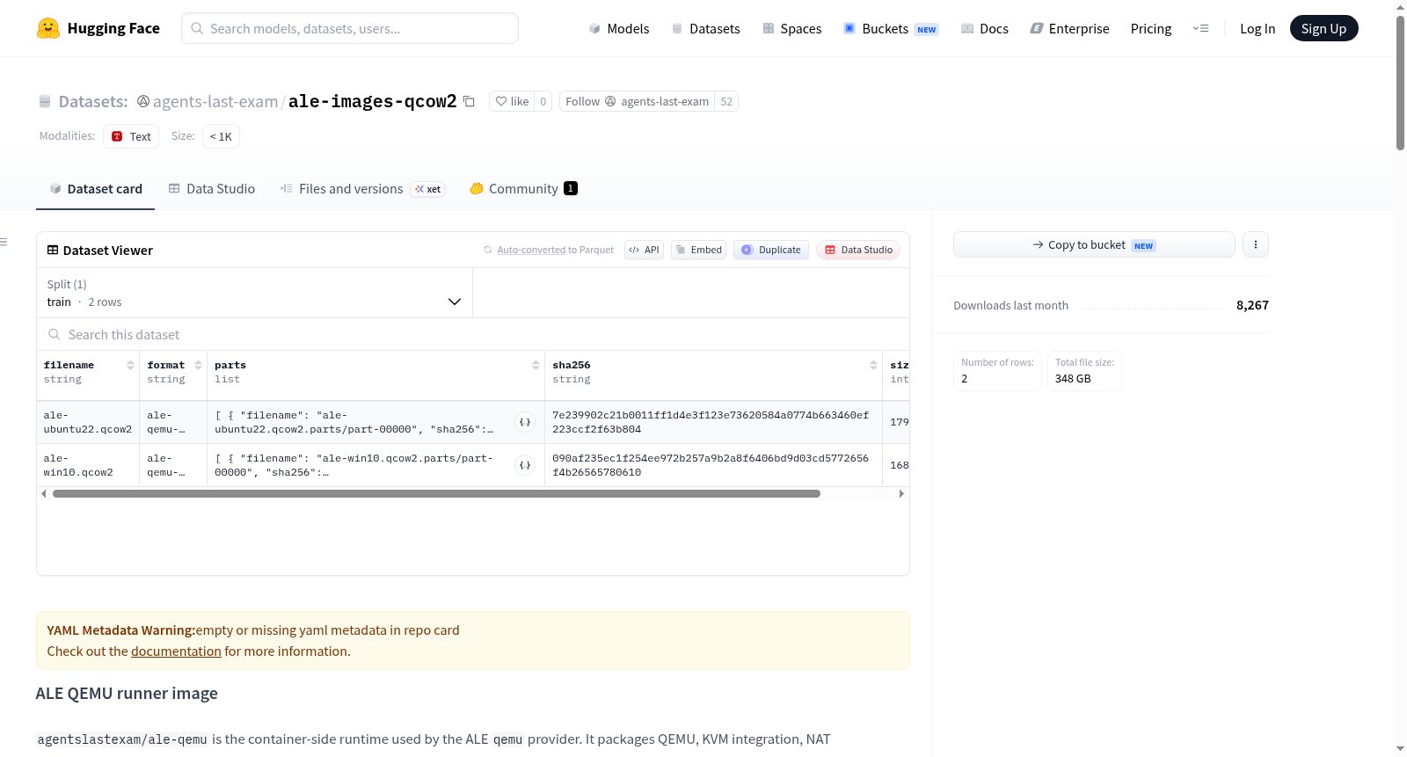Screen dimensions: 1407x757
Task: Expand JSON for ale-ubuntu22 parts cell
Action: [525, 422]
